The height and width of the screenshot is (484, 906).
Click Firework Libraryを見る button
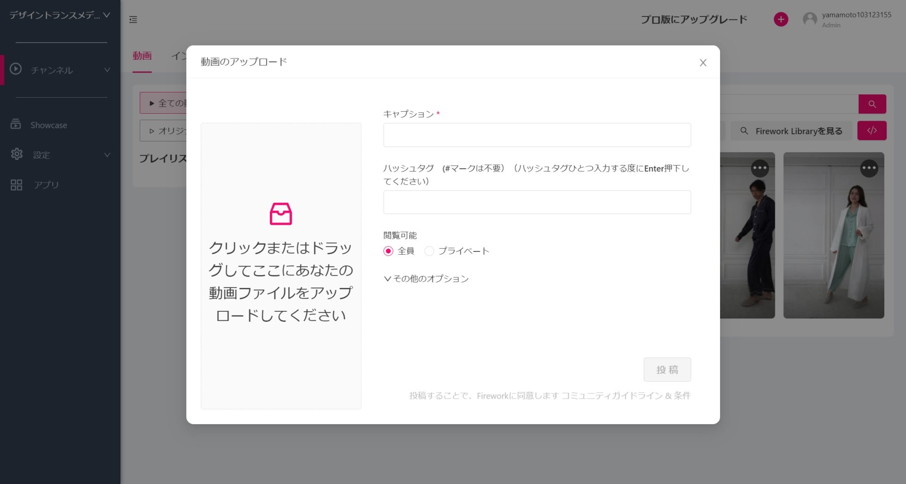(x=793, y=131)
